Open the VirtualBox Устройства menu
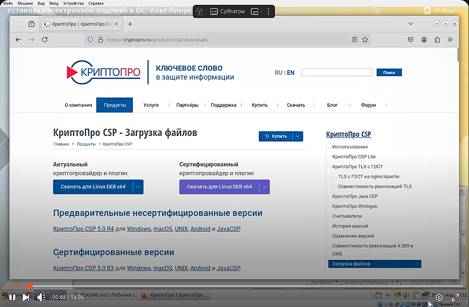This screenshot has height=307, width=469. coord(73,3)
